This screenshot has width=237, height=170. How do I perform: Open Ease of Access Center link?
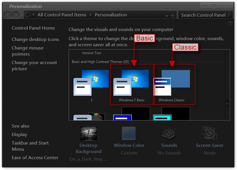pyautogui.click(x=35, y=158)
